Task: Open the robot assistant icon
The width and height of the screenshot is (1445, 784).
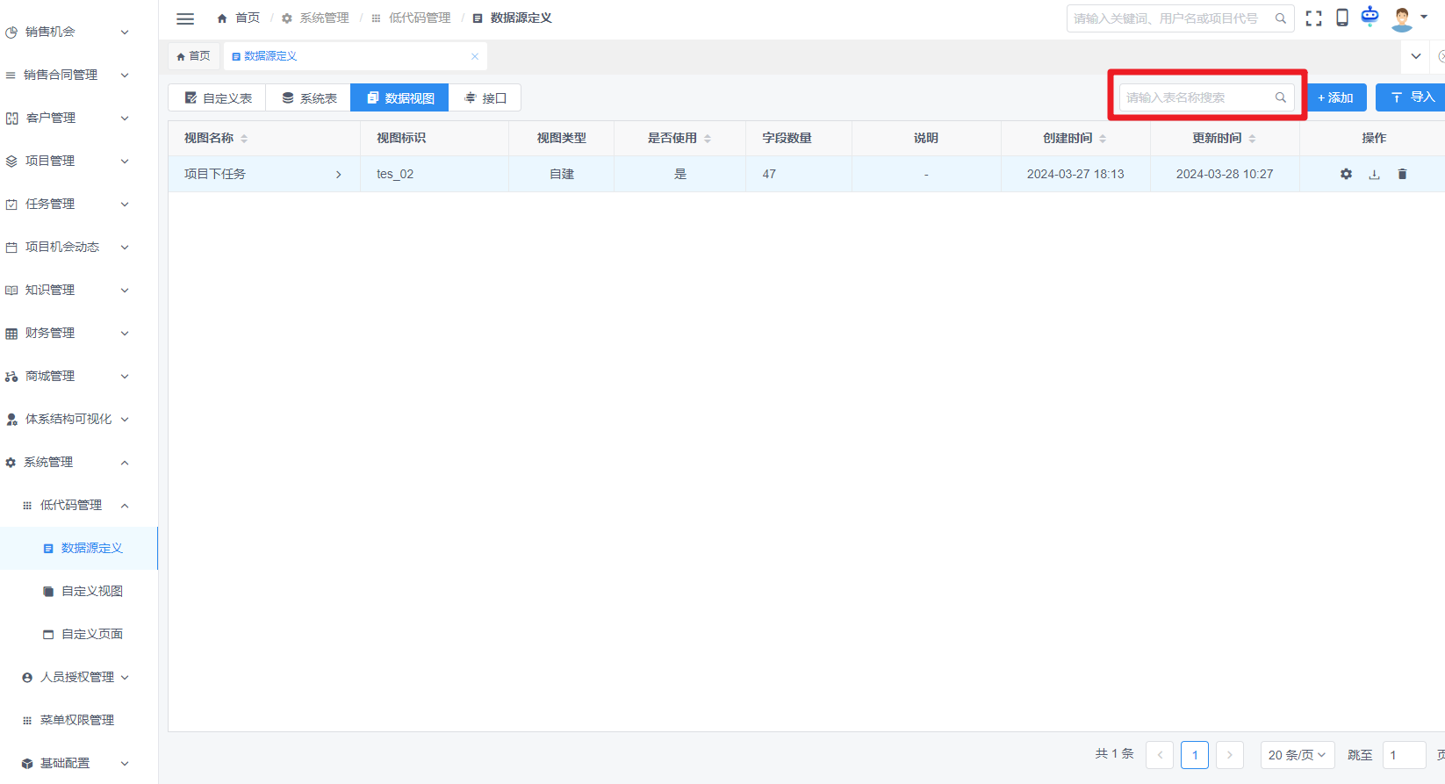Action: point(1370,17)
